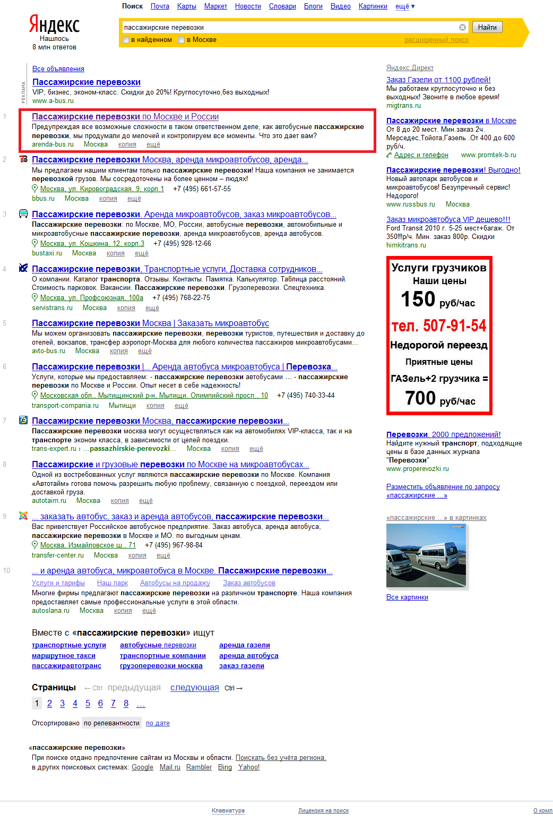Image resolution: width=553 pixels, height=830 pixels.
Task: Search the query in Google
Action: click(x=142, y=767)
